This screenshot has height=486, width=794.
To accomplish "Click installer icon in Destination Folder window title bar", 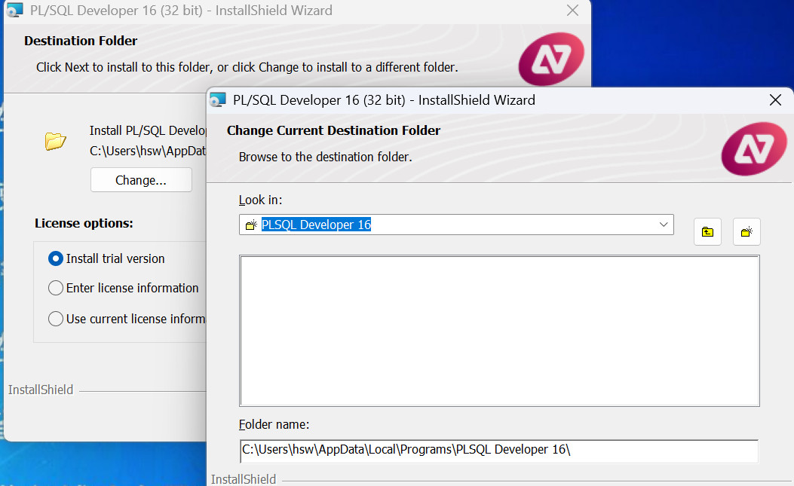I will point(14,11).
